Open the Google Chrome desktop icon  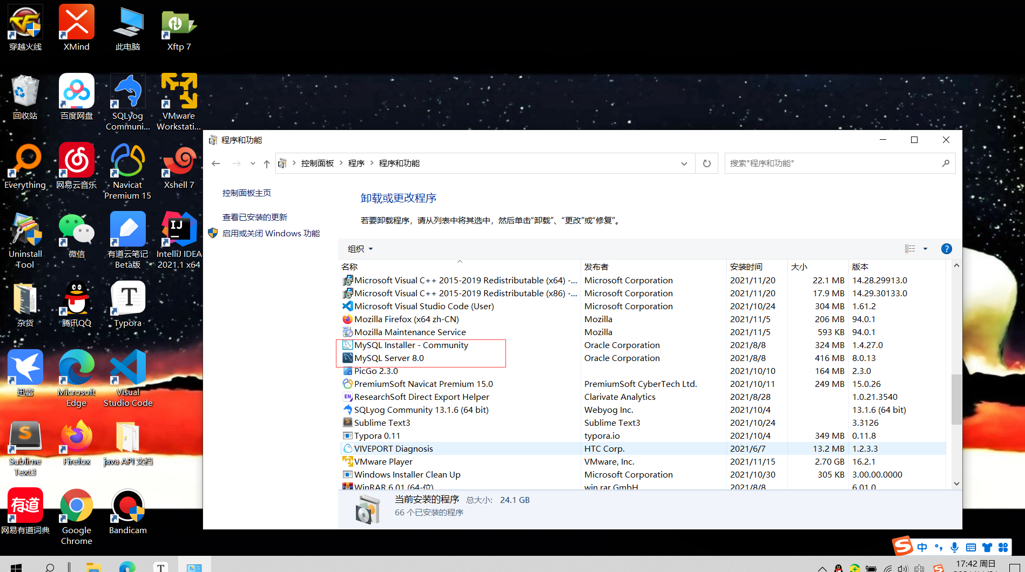tap(77, 516)
